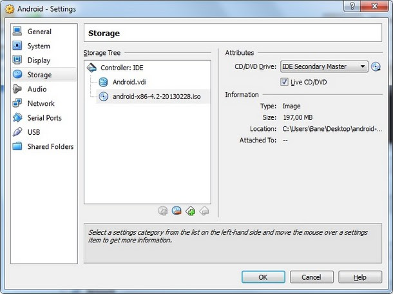The width and height of the screenshot is (393, 294).
Task: Click the Display screen icon
Action: coord(17,60)
